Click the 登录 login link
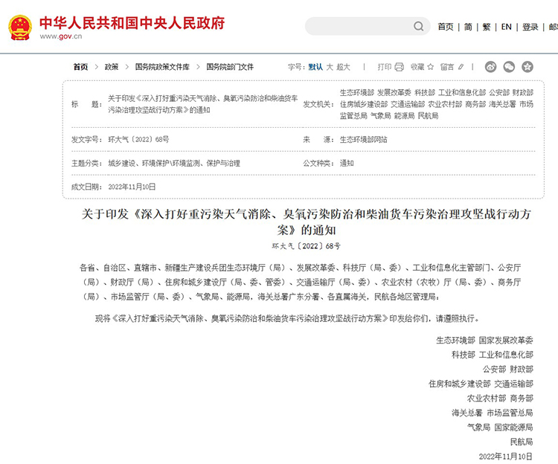Viewport: 558px width, 464px height. [x=530, y=27]
